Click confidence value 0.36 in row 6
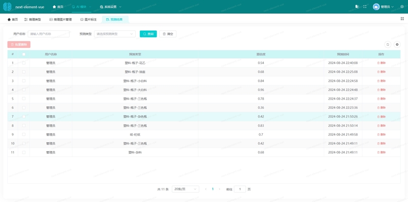 pyautogui.click(x=261, y=107)
